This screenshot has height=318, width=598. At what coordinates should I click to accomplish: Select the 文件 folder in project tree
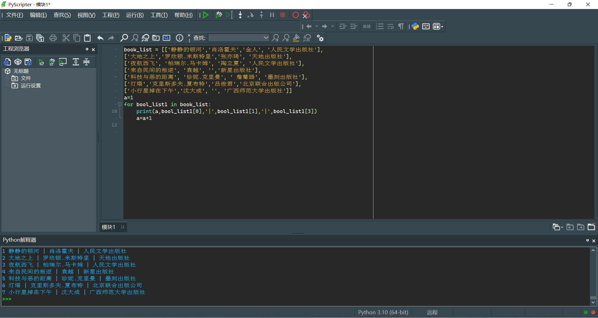[26, 78]
